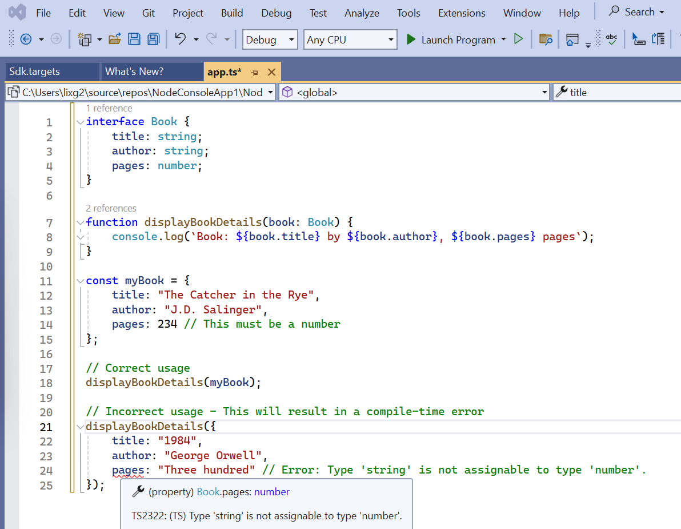Undo the last edit using the undo arrow
Image resolution: width=681 pixels, height=529 pixels.
(181, 39)
